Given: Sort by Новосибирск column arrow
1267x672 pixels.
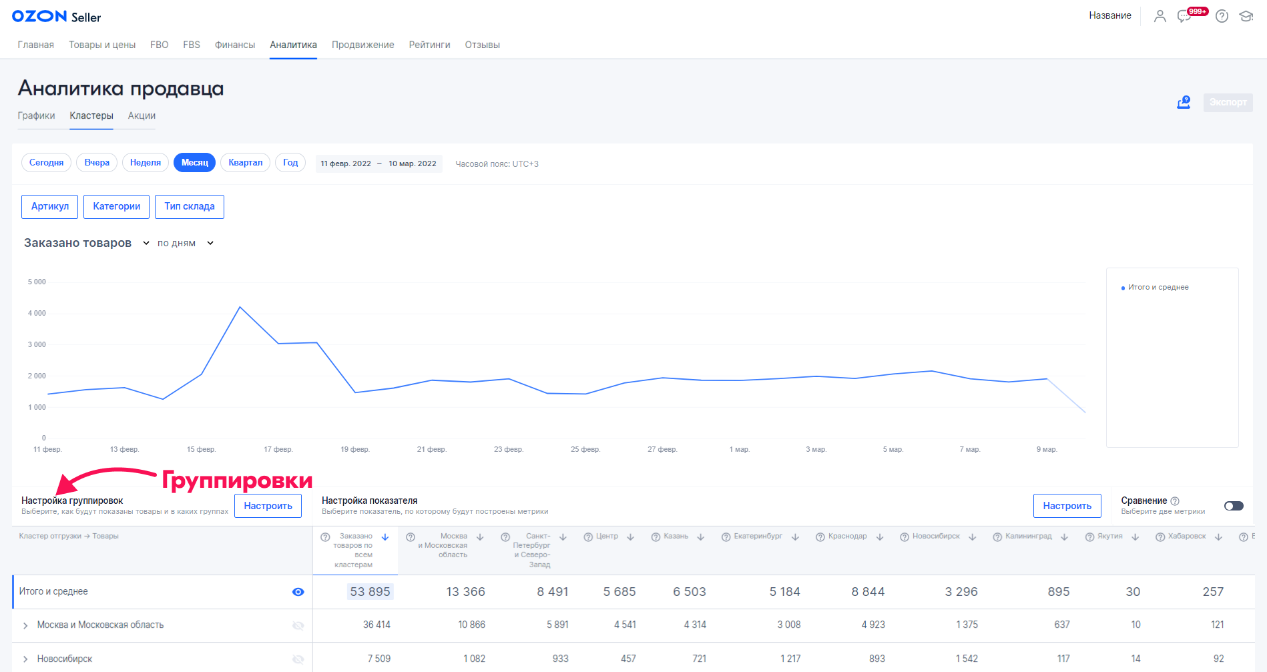Looking at the screenshot, I should pyautogui.click(x=973, y=537).
